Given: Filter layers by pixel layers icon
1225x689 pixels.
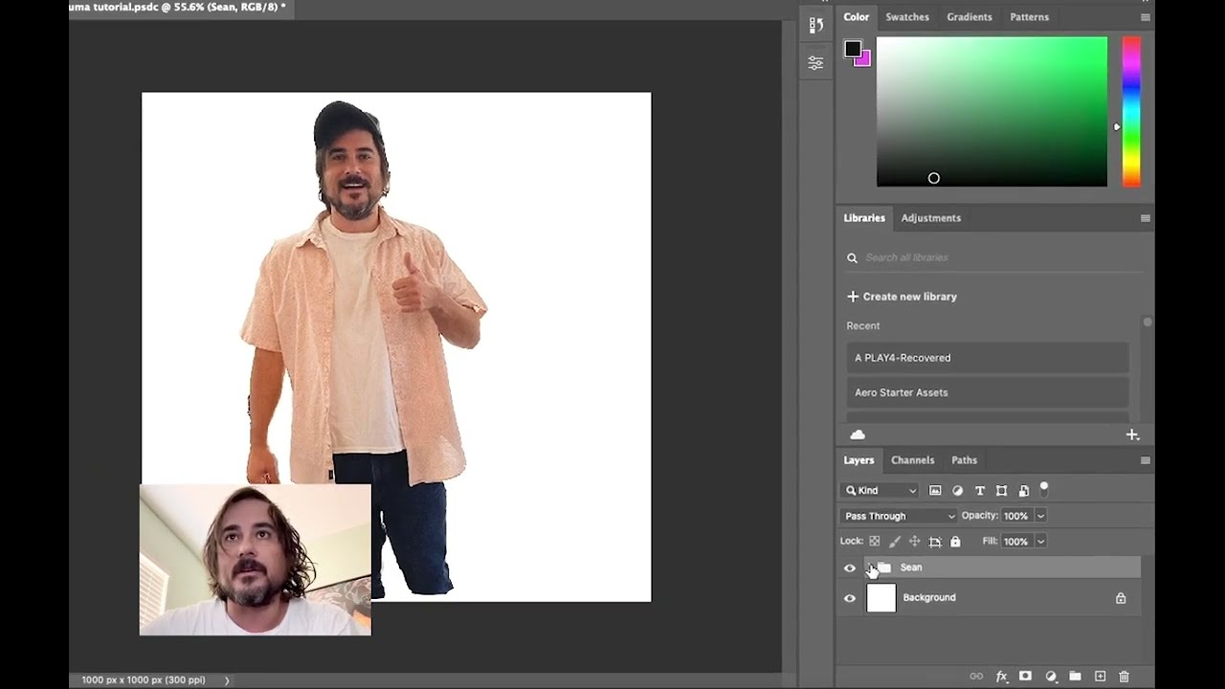Looking at the screenshot, I should pyautogui.click(x=935, y=490).
